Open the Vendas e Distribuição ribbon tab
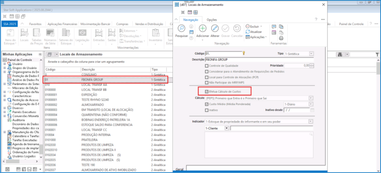Screen dimensions: 381x173 [149, 24]
